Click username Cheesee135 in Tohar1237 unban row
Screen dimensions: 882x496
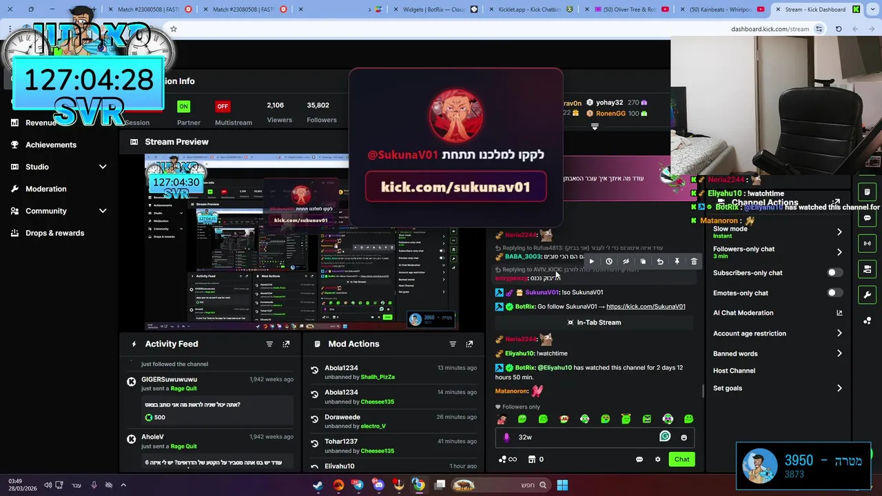pos(378,451)
